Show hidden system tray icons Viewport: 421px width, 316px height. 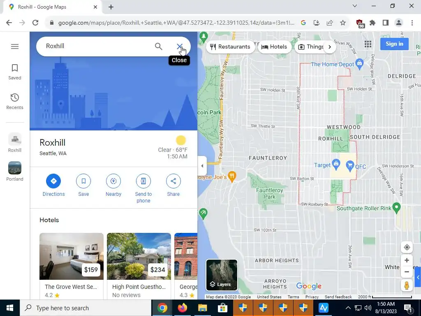(x=348, y=308)
